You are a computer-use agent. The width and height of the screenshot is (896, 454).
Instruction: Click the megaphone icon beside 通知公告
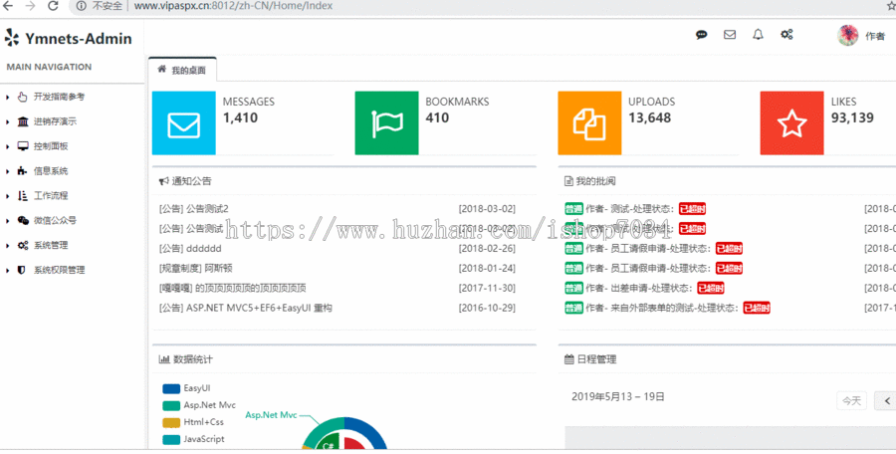[164, 181]
